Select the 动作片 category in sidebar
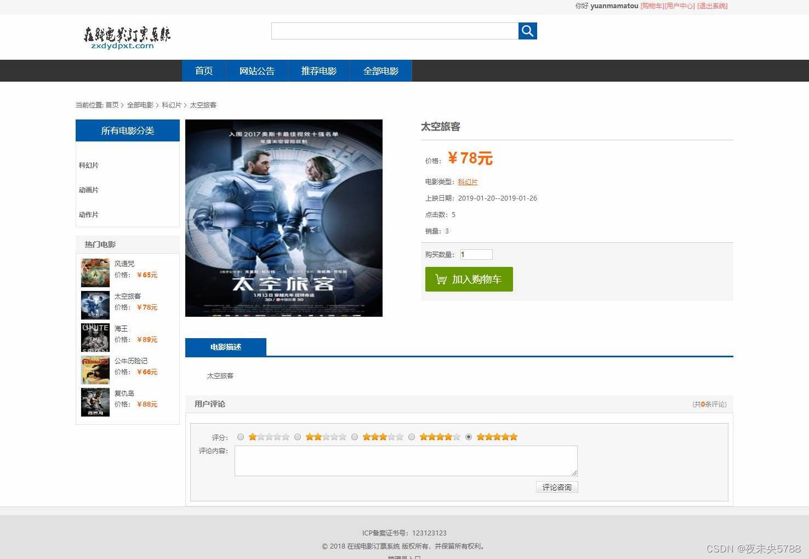The width and height of the screenshot is (809, 559). click(89, 214)
